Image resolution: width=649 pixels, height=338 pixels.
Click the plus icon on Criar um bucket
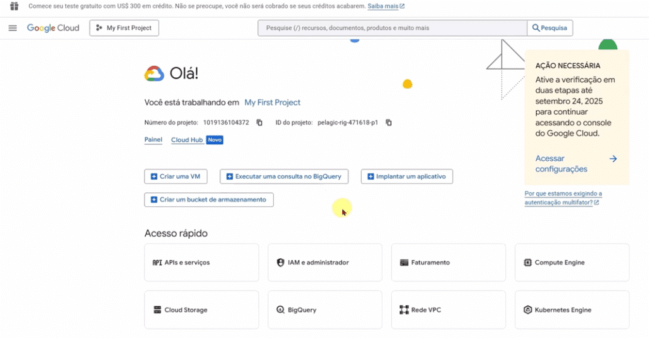tap(154, 199)
